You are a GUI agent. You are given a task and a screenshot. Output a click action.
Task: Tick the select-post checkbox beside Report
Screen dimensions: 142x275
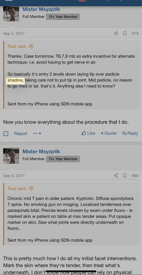6,134
